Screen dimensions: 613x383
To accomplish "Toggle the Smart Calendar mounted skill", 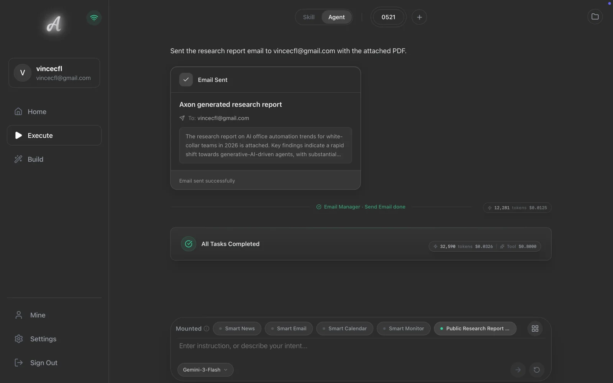I will 345,329.
